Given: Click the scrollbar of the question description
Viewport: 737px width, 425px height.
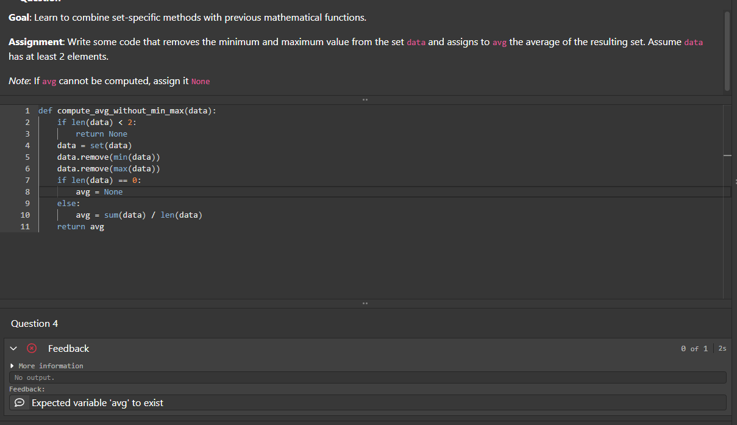Looking at the screenshot, I should pyautogui.click(x=727, y=50).
